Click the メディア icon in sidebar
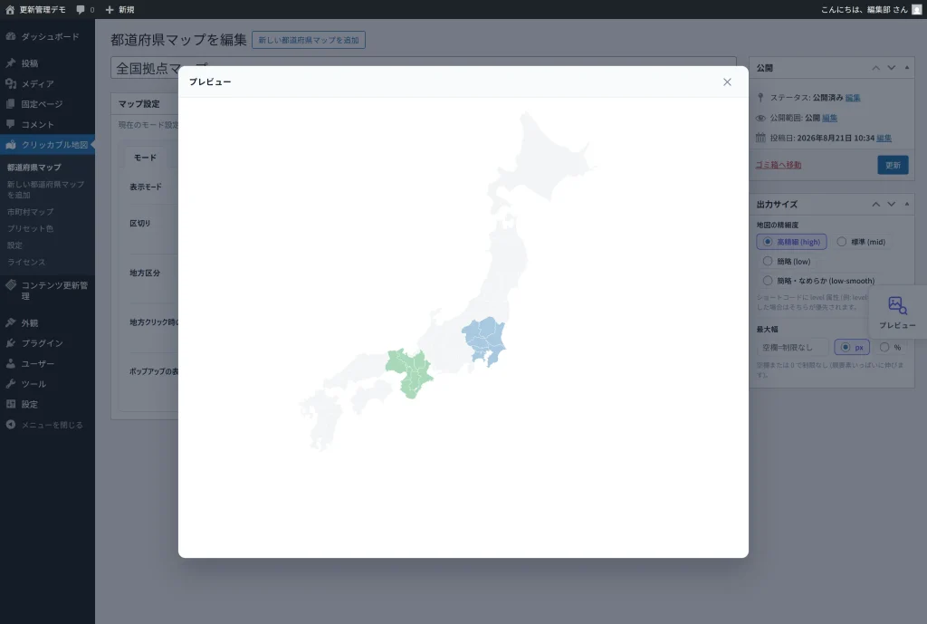927x624 pixels. (11, 83)
